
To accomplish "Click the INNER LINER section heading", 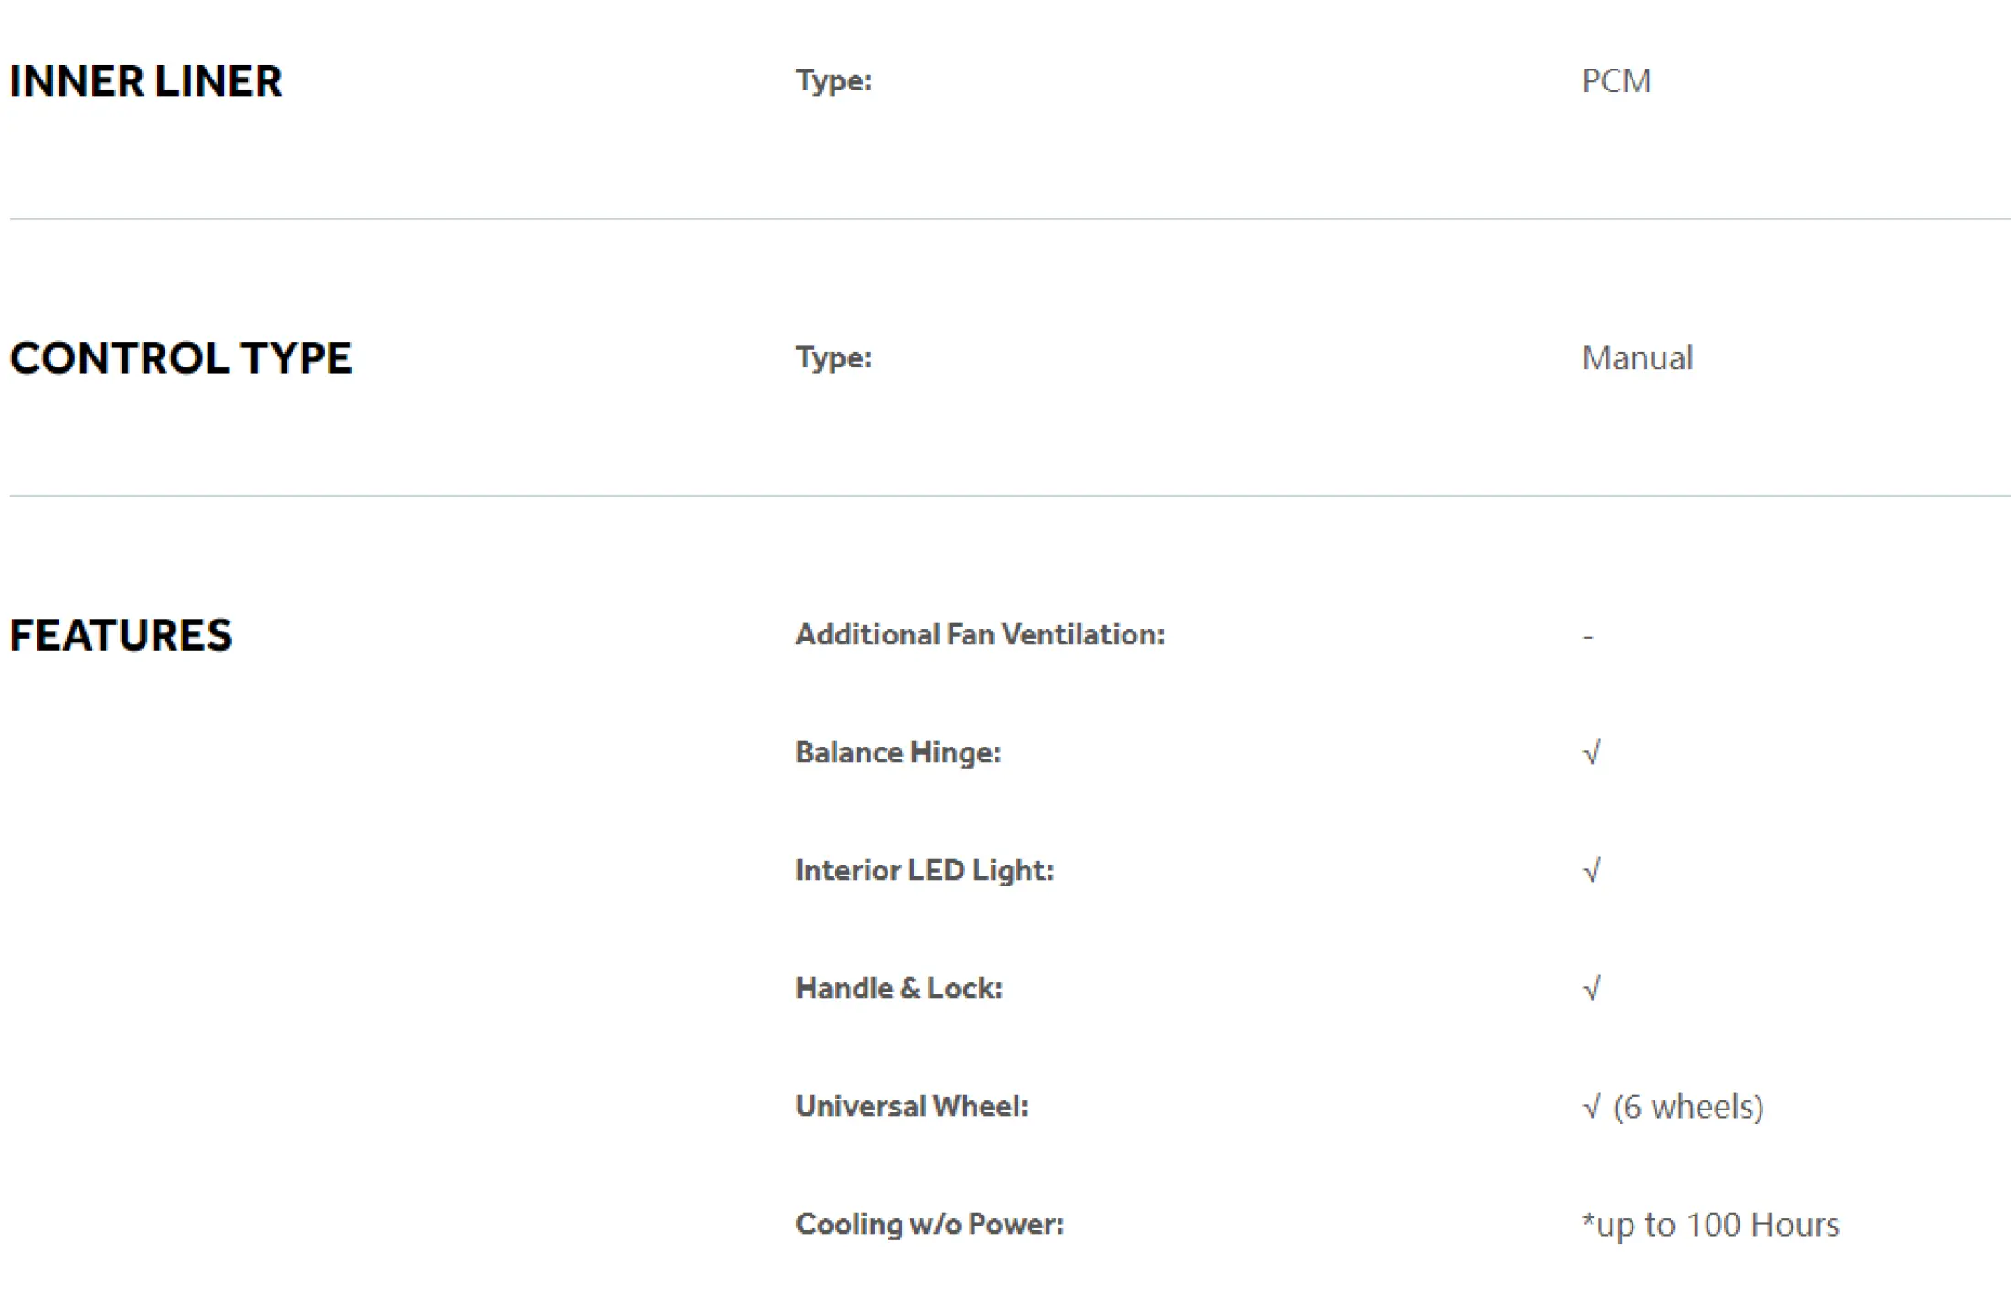I will [145, 81].
